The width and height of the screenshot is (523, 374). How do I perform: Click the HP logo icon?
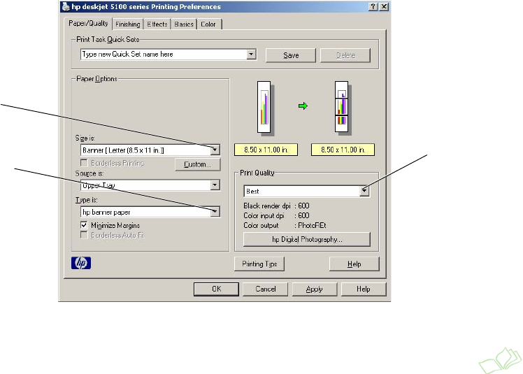(81, 263)
